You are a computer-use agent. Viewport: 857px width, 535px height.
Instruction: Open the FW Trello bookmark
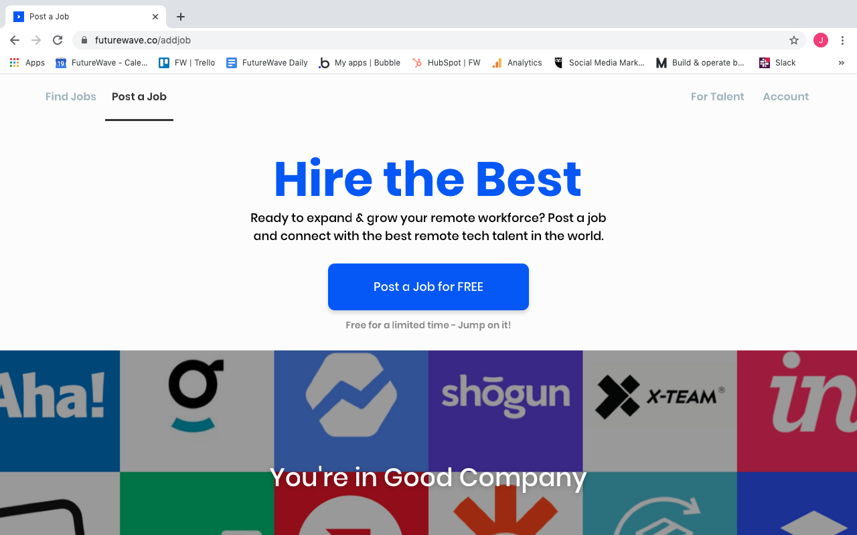187,63
